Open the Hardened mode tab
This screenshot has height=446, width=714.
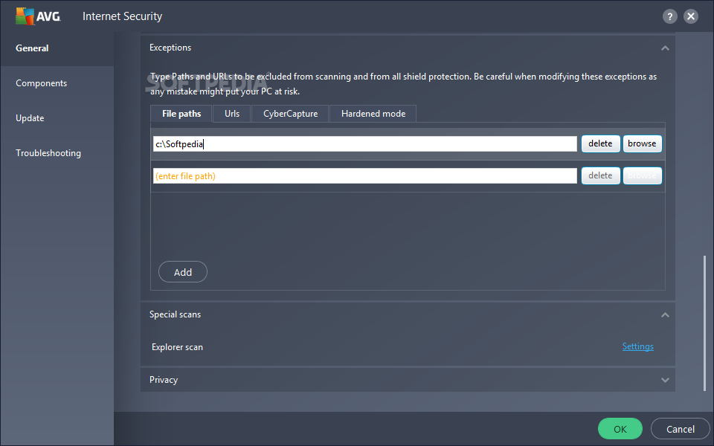coord(373,114)
